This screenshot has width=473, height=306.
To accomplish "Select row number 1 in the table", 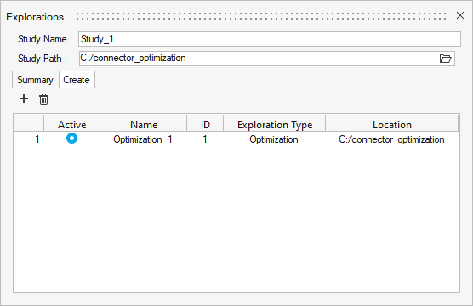I will coord(37,139).
